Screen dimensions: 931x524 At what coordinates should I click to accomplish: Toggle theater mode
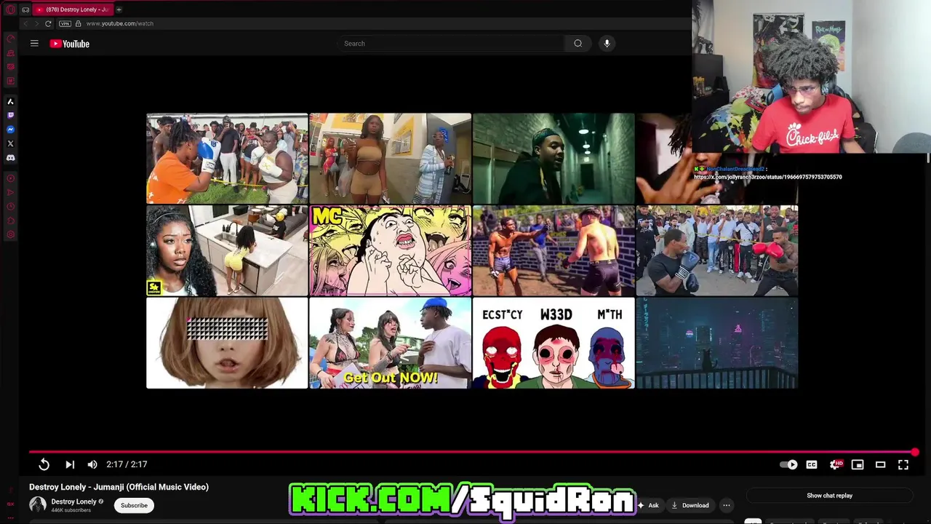point(880,465)
